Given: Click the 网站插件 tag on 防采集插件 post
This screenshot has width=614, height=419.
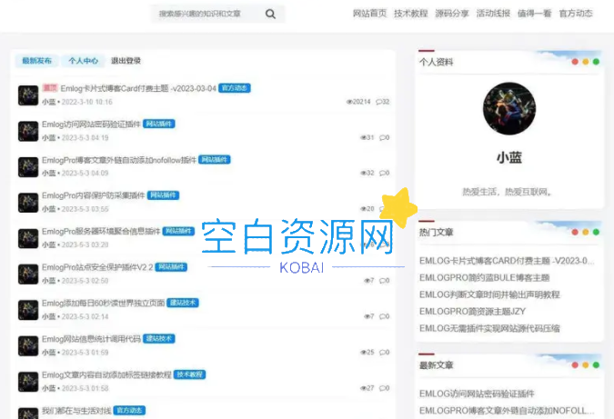Looking at the screenshot, I should [163, 195].
